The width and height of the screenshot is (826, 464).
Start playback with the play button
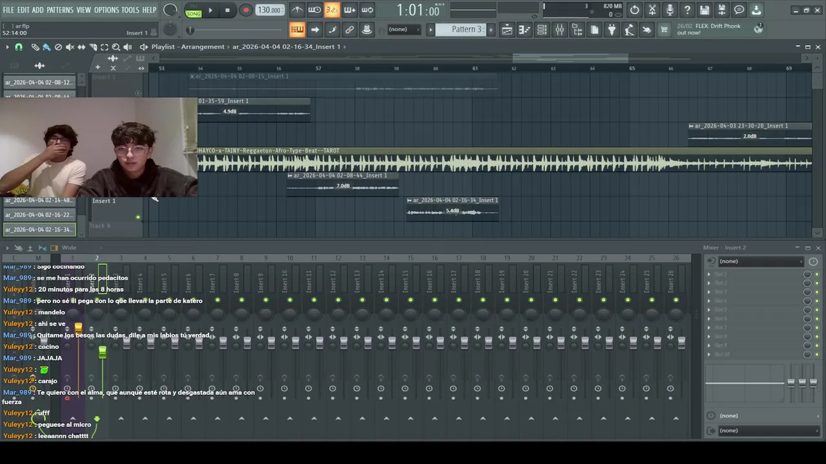[x=210, y=10]
